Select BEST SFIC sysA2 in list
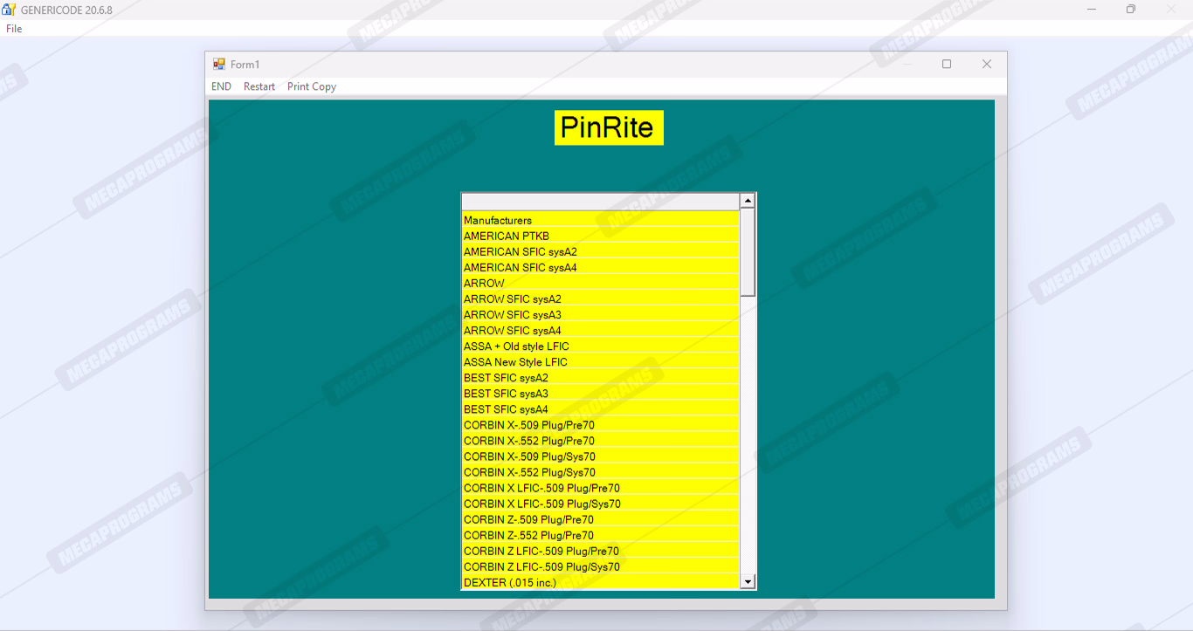Image resolution: width=1193 pixels, height=631 pixels. click(x=506, y=378)
